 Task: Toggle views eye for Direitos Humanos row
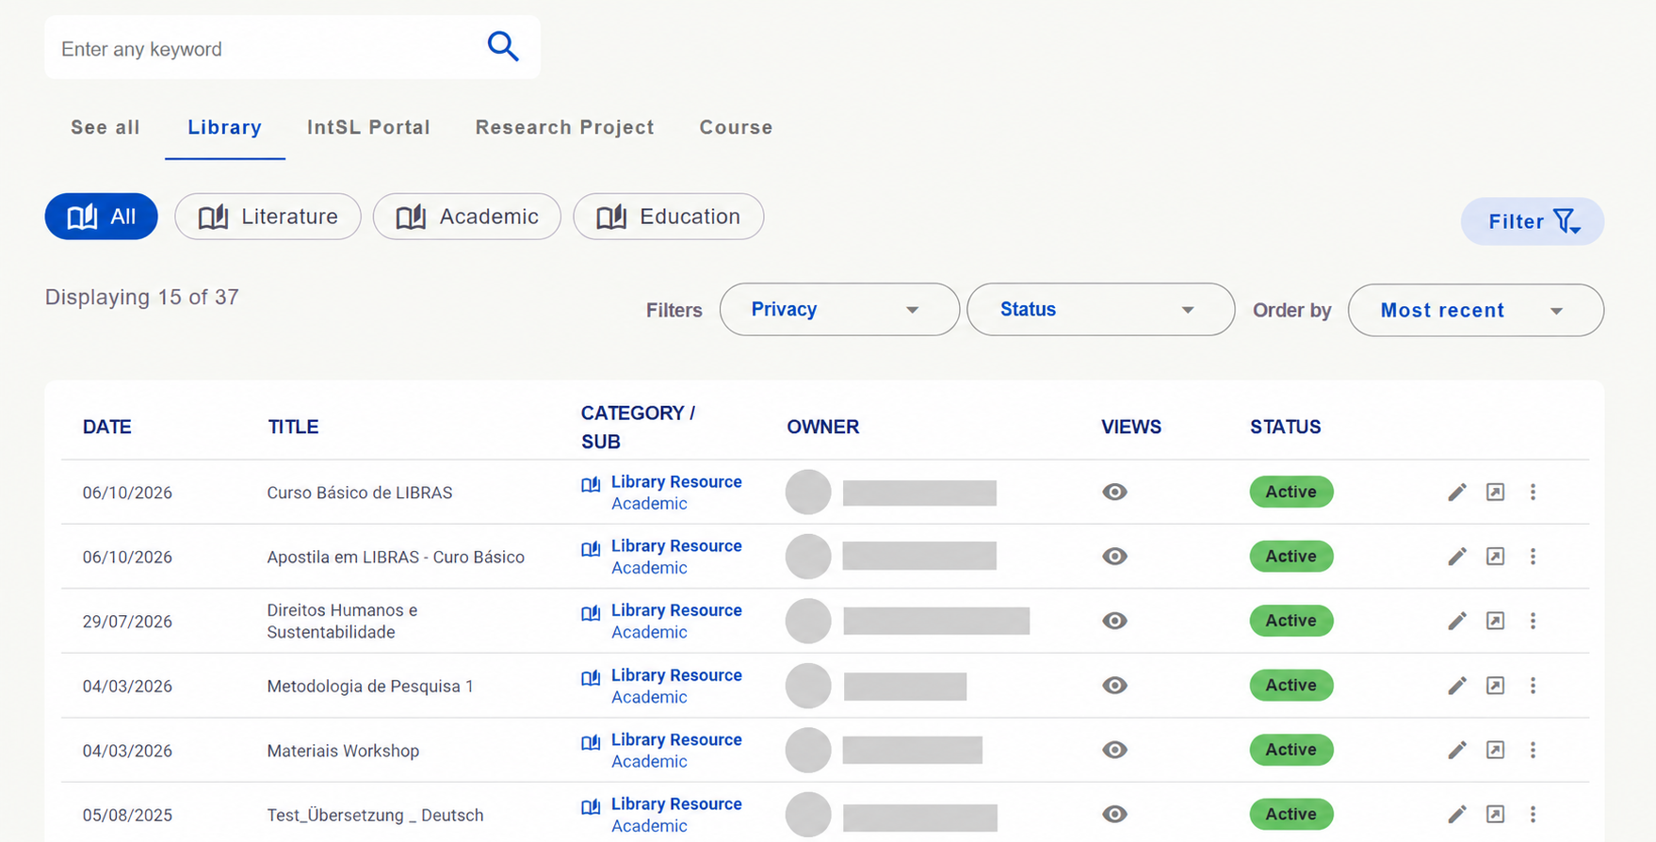(x=1114, y=621)
